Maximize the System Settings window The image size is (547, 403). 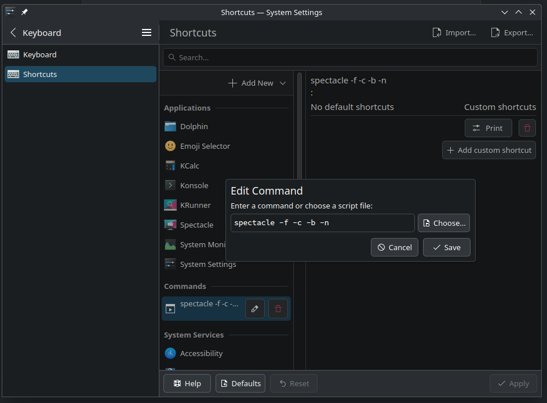point(519,12)
